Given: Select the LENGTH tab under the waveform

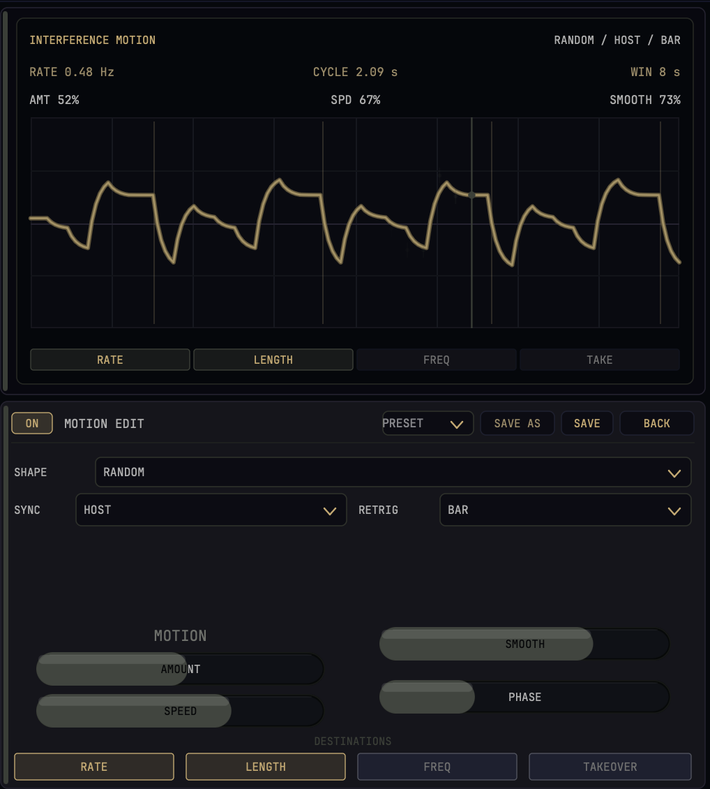Looking at the screenshot, I should [273, 360].
